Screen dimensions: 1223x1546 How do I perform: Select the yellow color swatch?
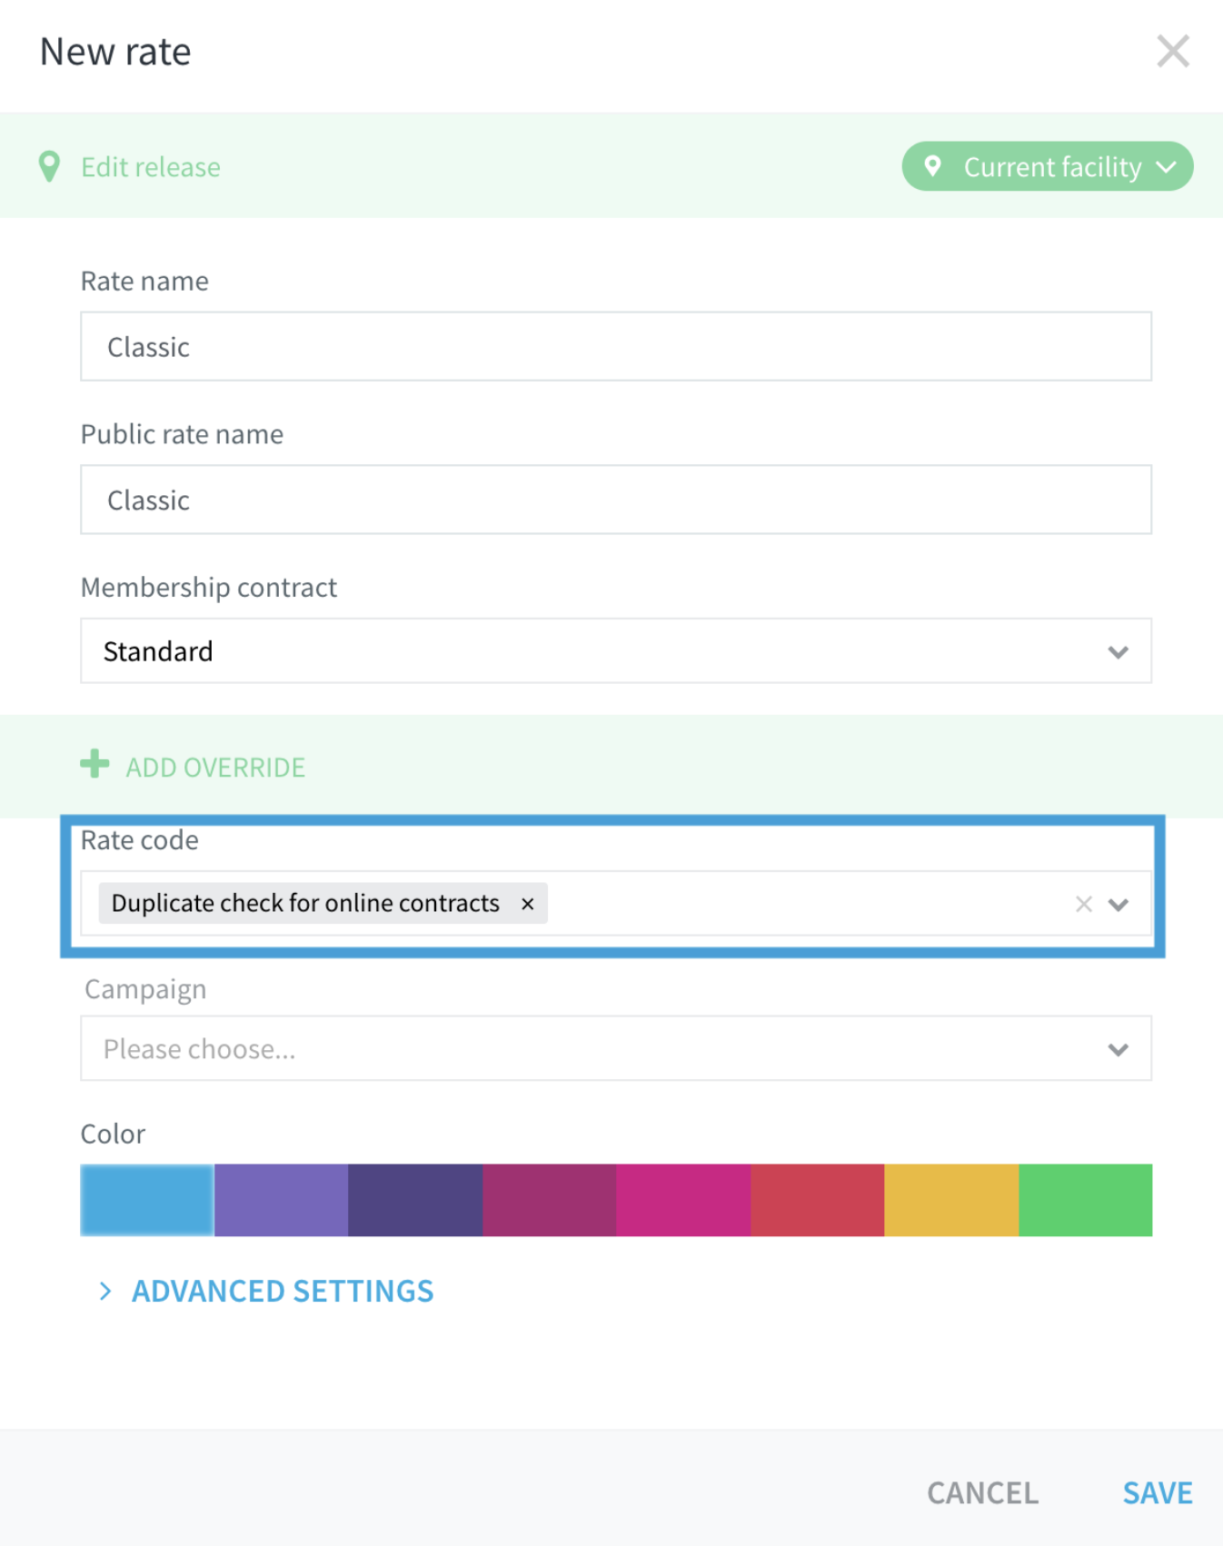click(951, 1200)
